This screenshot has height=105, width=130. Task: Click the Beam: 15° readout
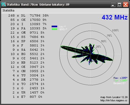coord(120,83)
